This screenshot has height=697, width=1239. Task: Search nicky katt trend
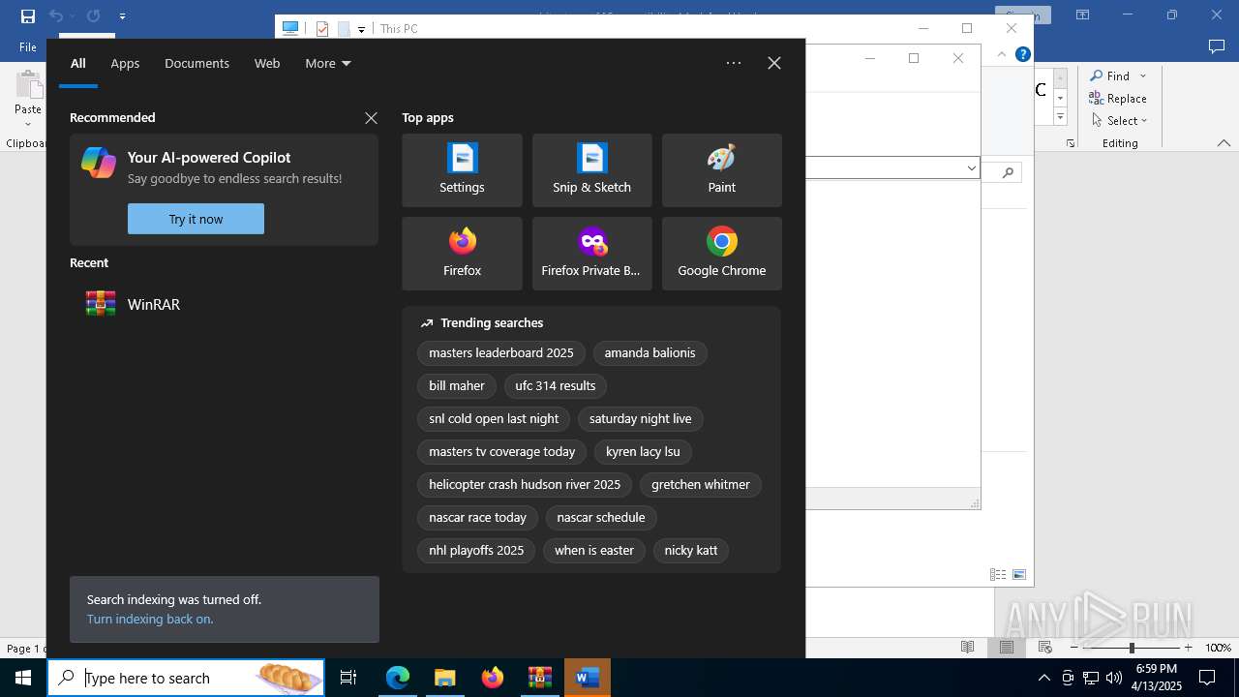[x=691, y=551]
